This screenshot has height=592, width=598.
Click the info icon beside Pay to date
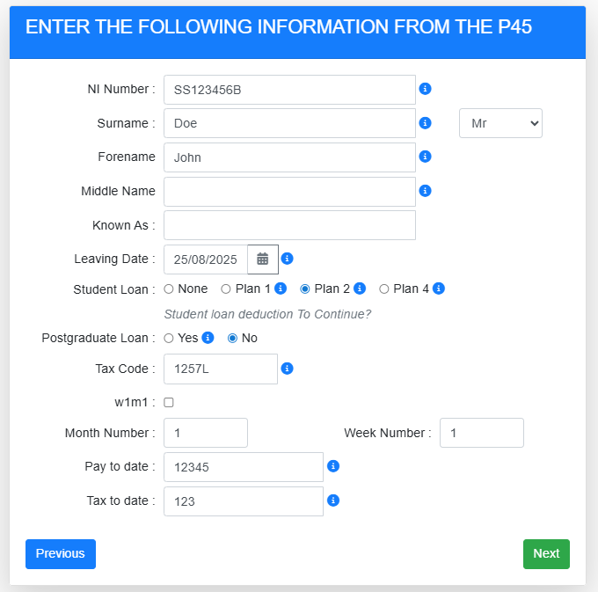point(333,466)
